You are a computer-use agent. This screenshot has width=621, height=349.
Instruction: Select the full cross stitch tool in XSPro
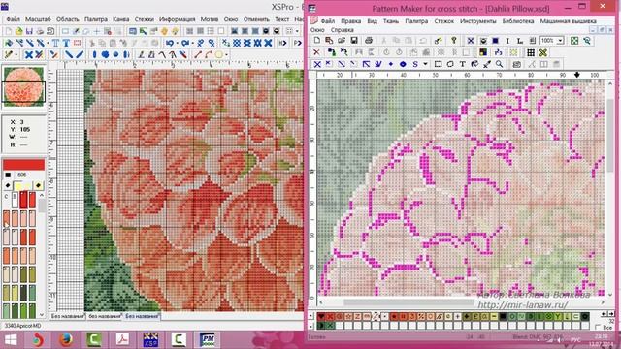pyautogui.click(x=28, y=55)
